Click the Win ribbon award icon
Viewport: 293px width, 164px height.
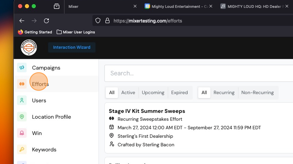22,133
